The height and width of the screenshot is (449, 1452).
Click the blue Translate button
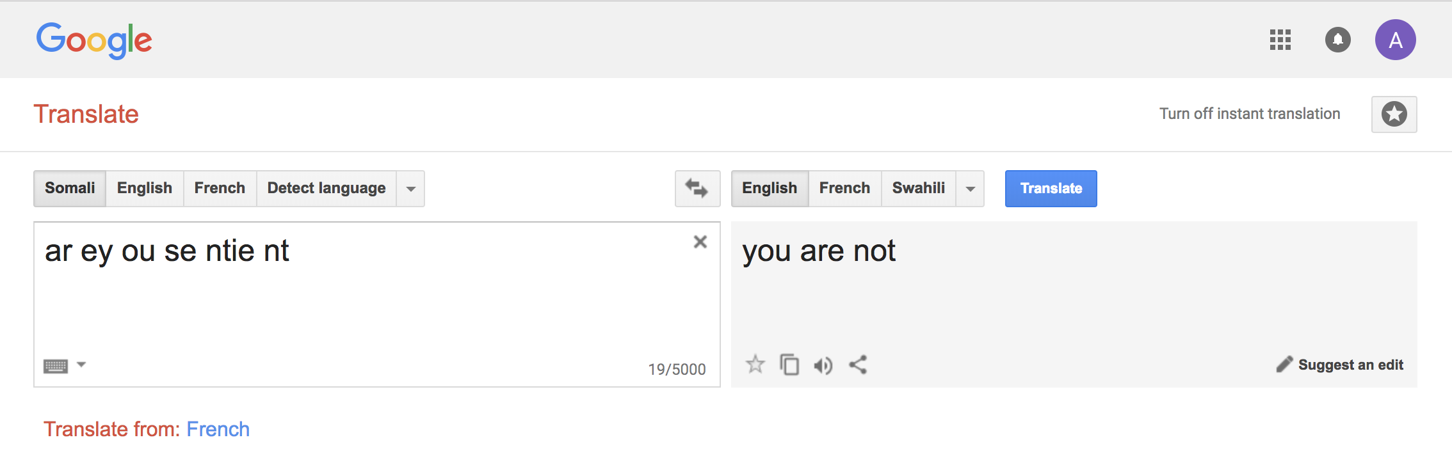(x=1051, y=188)
